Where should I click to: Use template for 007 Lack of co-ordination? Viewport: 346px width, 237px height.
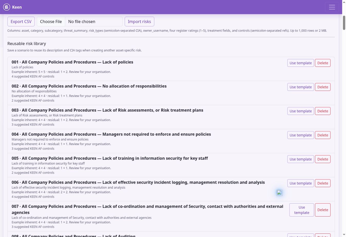tap(302, 210)
